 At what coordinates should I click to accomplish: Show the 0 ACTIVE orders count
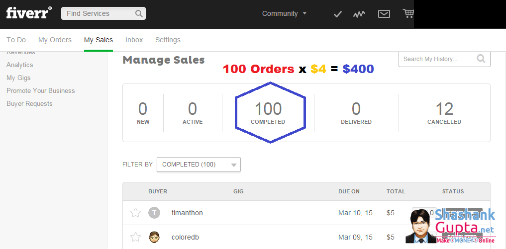(193, 113)
